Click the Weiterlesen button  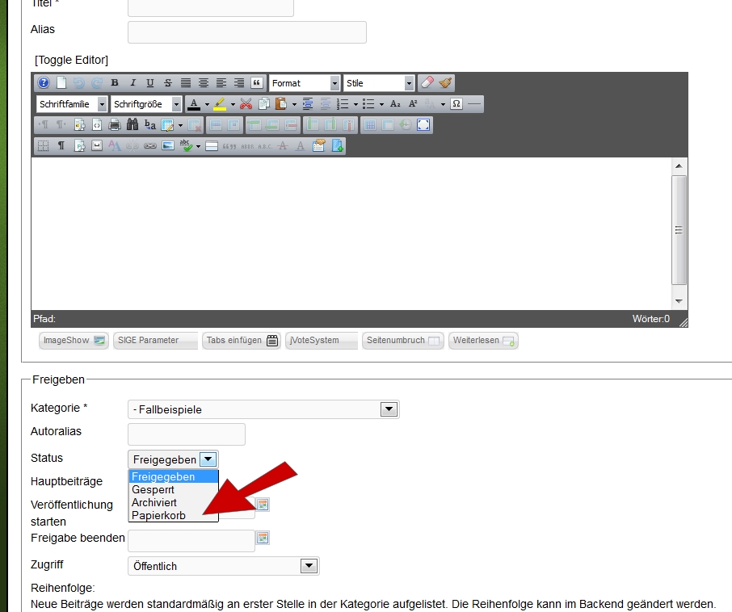[483, 341]
